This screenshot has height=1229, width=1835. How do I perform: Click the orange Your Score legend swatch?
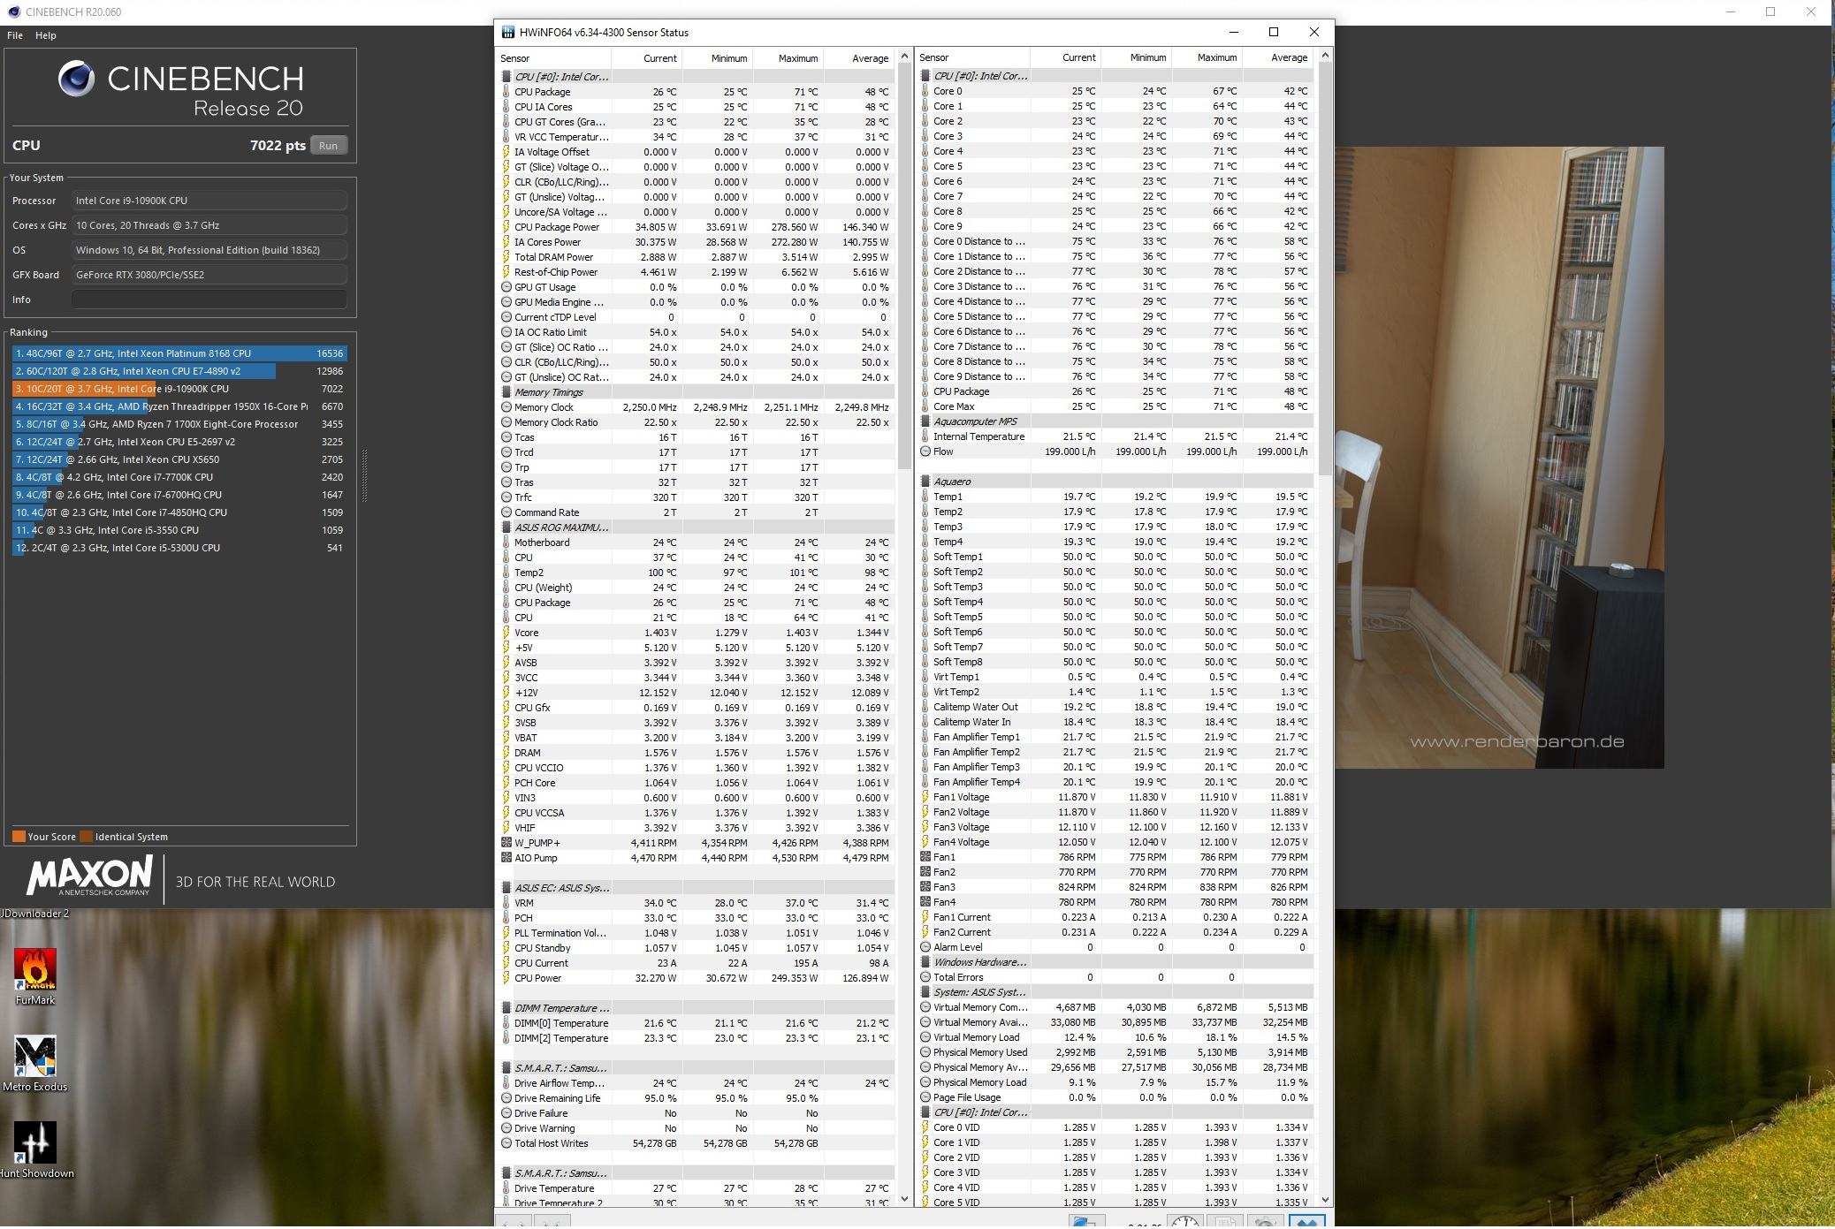click(x=19, y=837)
